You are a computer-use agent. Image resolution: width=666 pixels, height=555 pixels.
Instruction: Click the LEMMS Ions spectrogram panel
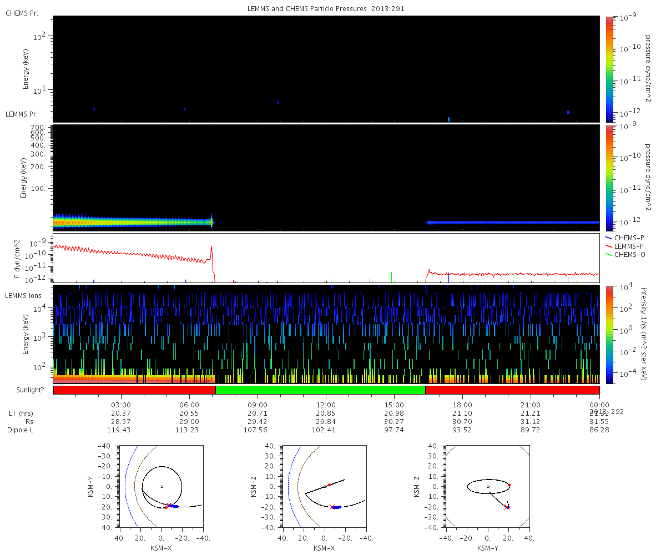[x=326, y=334]
